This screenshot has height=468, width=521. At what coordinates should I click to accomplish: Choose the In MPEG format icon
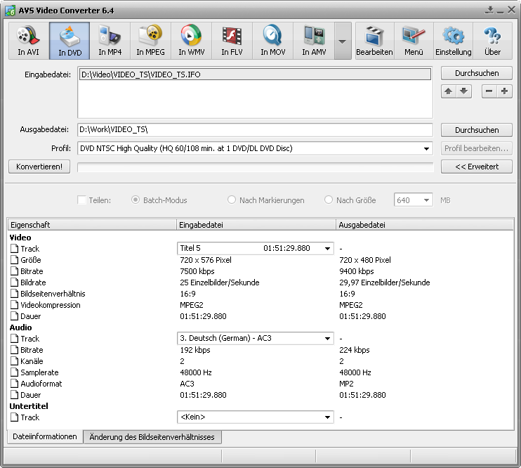[150, 41]
